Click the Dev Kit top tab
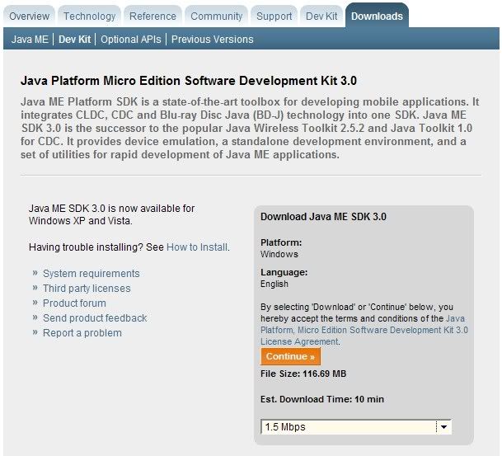Screen dimensions: 502x456 coord(321,16)
